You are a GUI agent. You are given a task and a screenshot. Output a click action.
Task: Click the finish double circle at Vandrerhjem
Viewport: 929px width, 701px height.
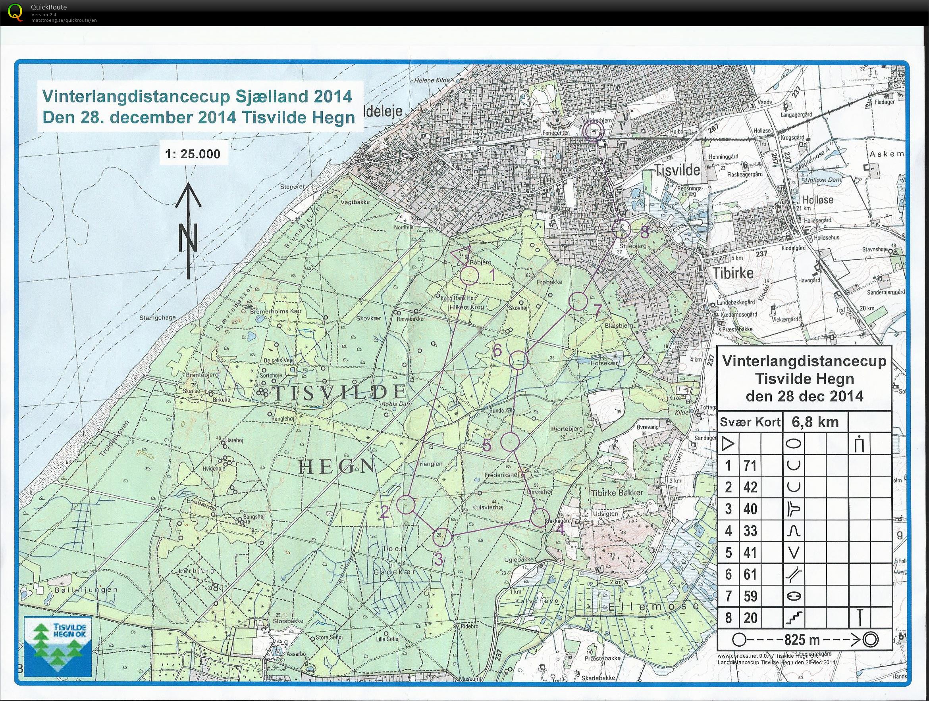[594, 131]
